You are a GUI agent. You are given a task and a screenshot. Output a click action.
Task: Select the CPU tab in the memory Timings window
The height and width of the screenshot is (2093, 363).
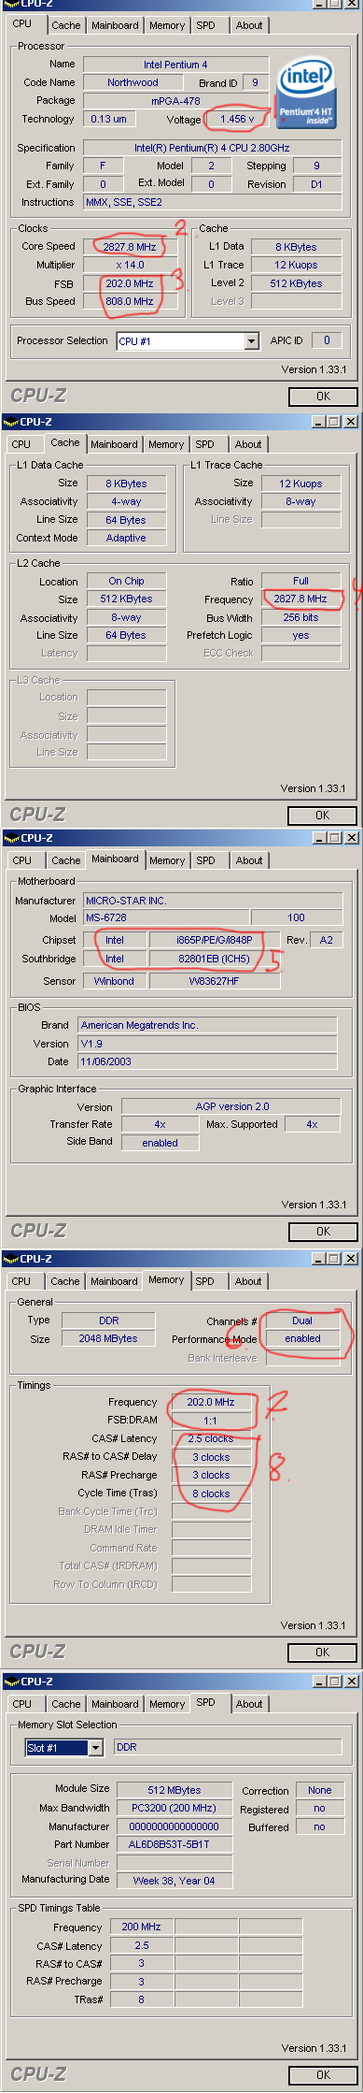(x=21, y=1281)
